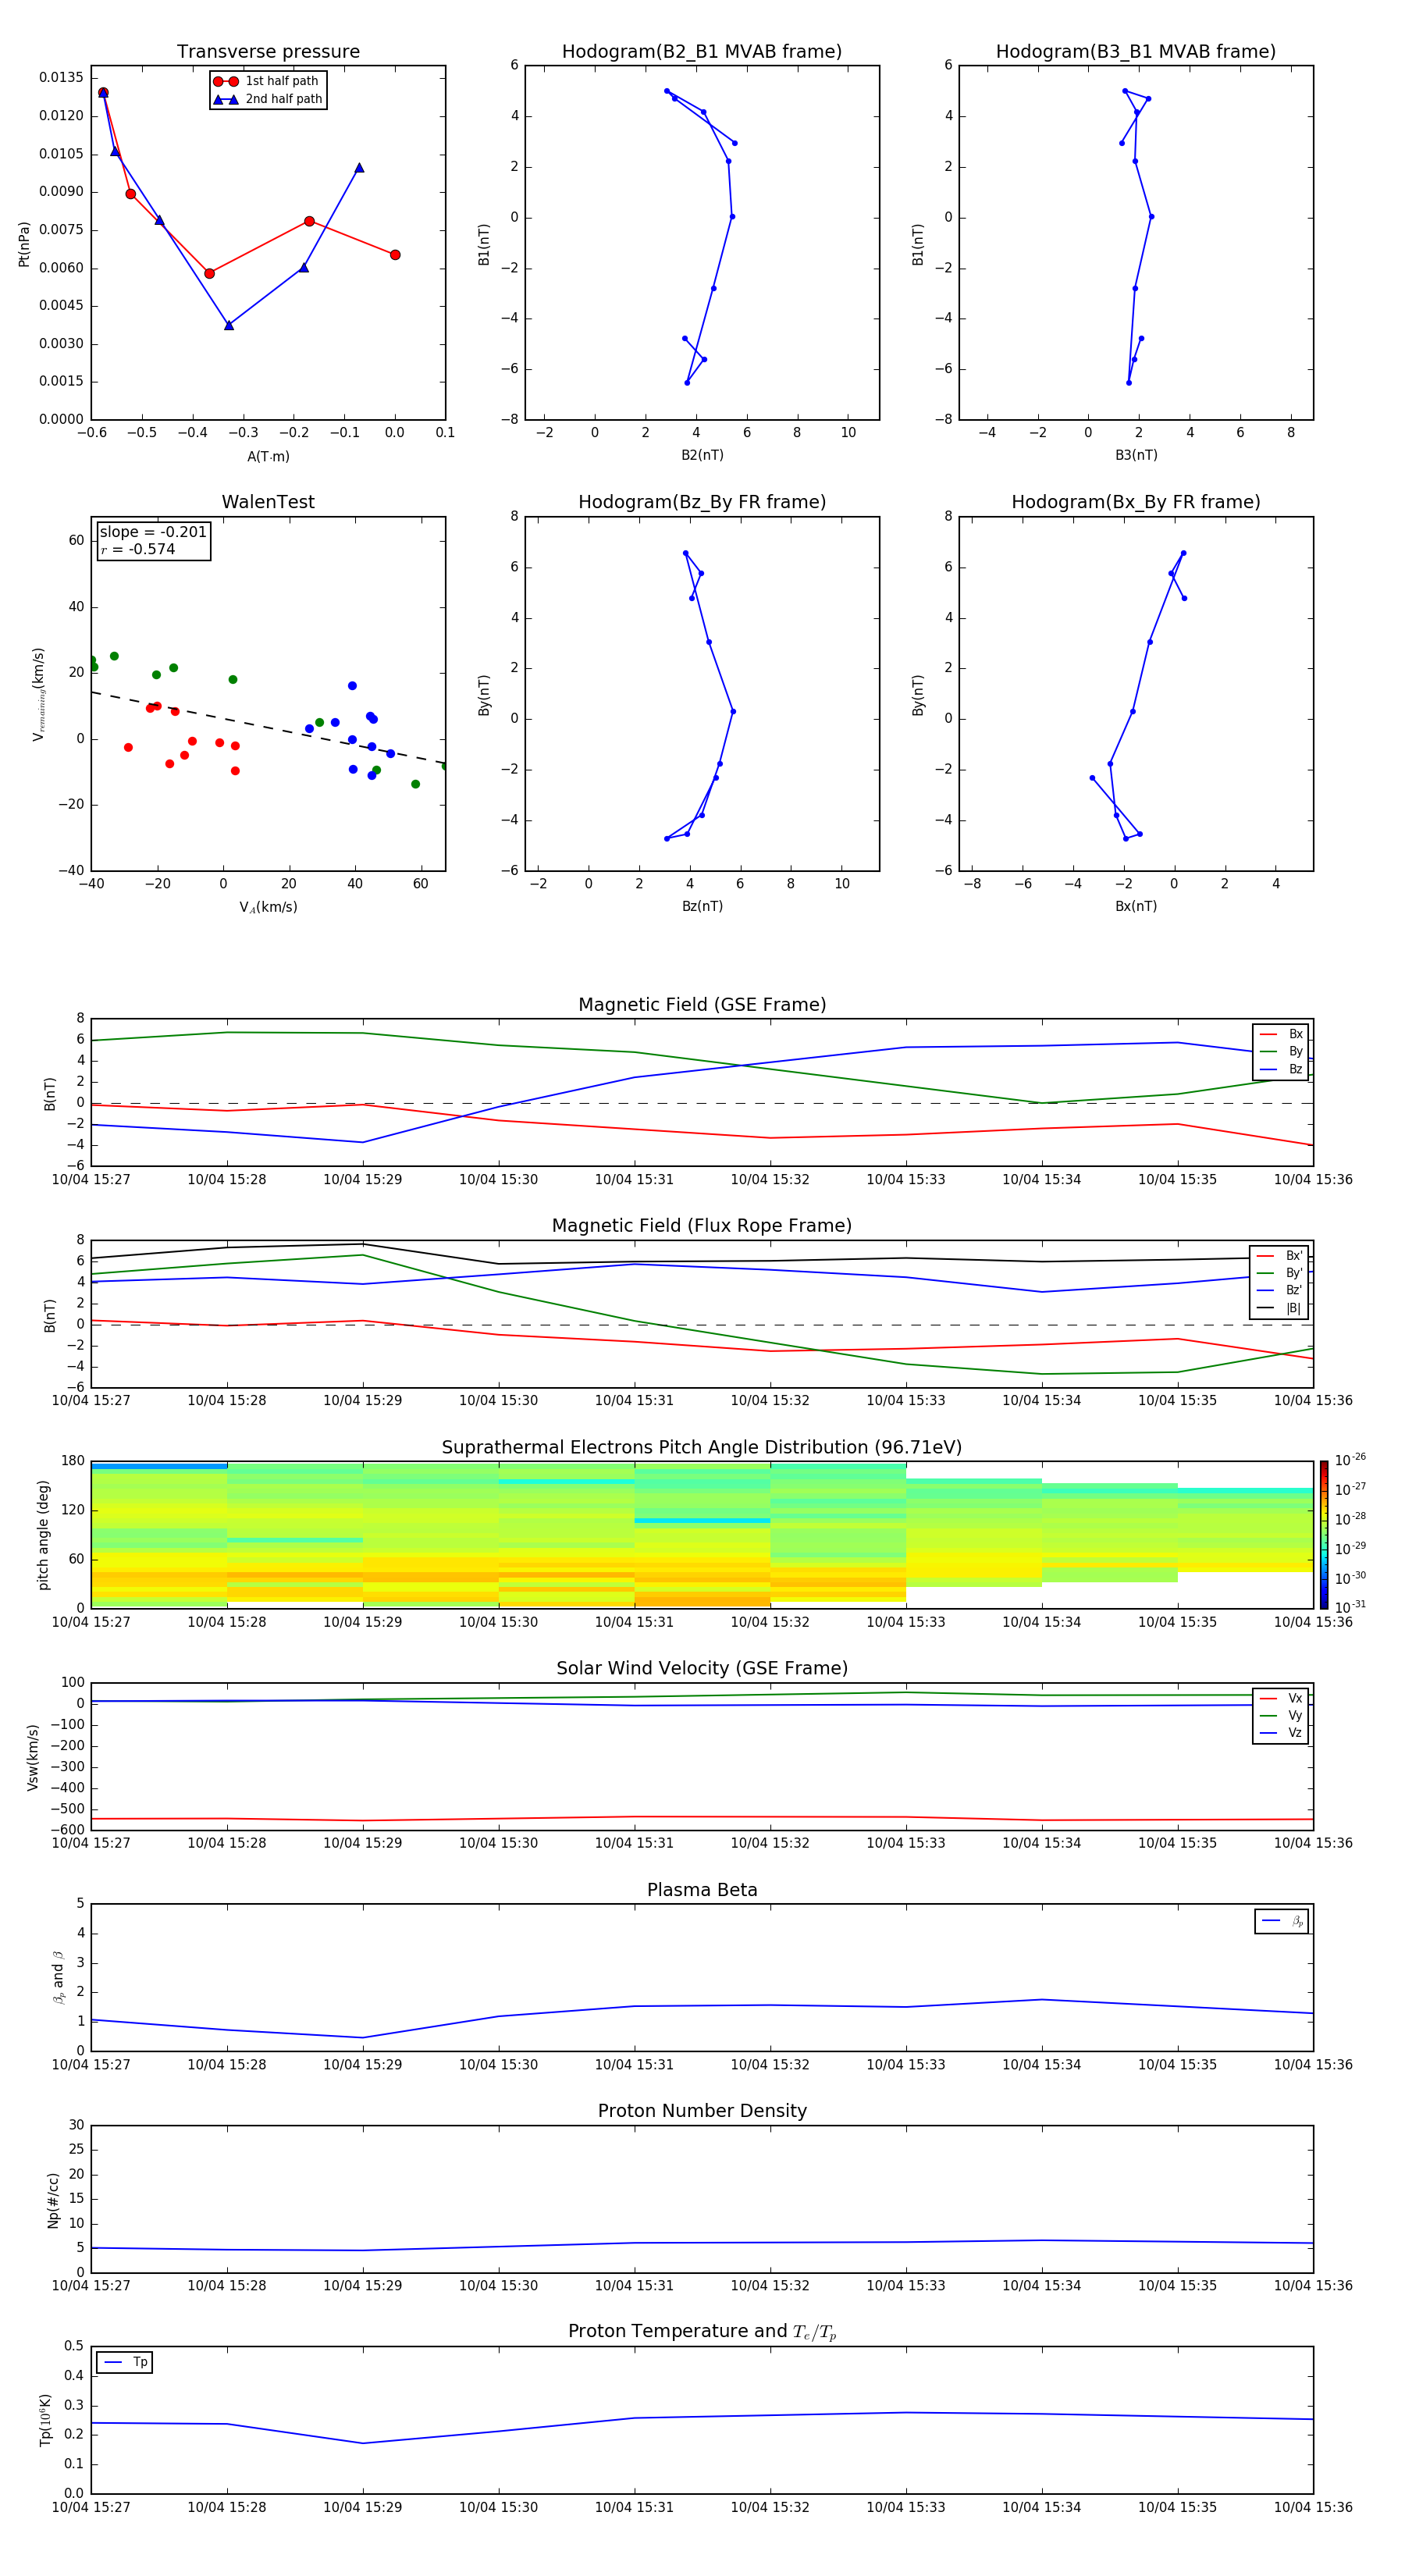The height and width of the screenshot is (2576, 1405).
Task: Click the "Hodogram(Bz_By FR frame)" title
Action: click(x=702, y=502)
